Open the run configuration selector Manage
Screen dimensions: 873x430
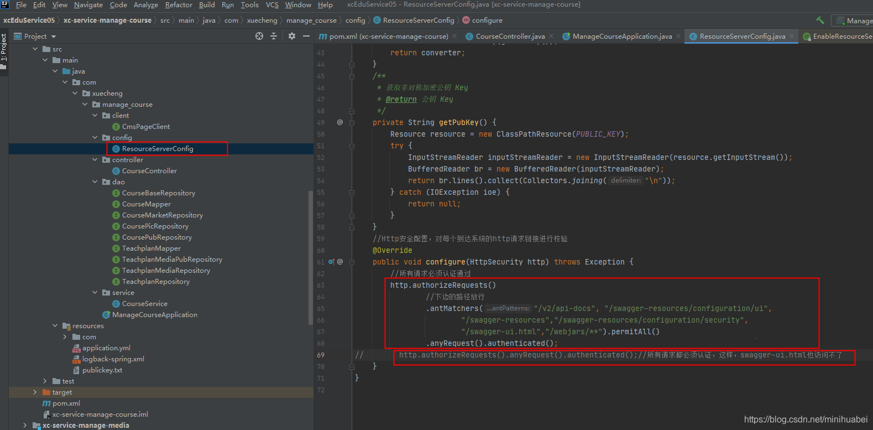tap(853, 20)
